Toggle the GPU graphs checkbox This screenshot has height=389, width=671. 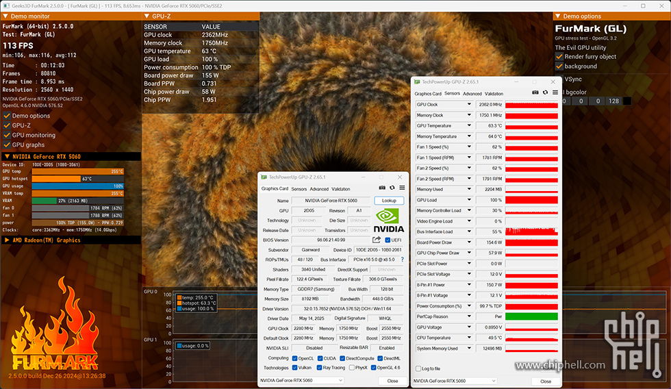pyautogui.click(x=7, y=145)
